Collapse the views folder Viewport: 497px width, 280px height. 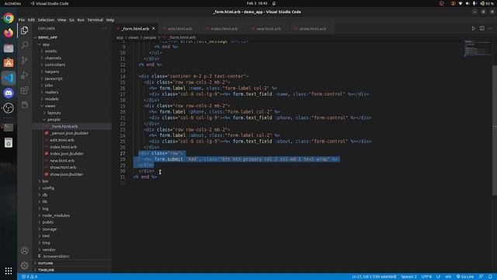point(50,106)
